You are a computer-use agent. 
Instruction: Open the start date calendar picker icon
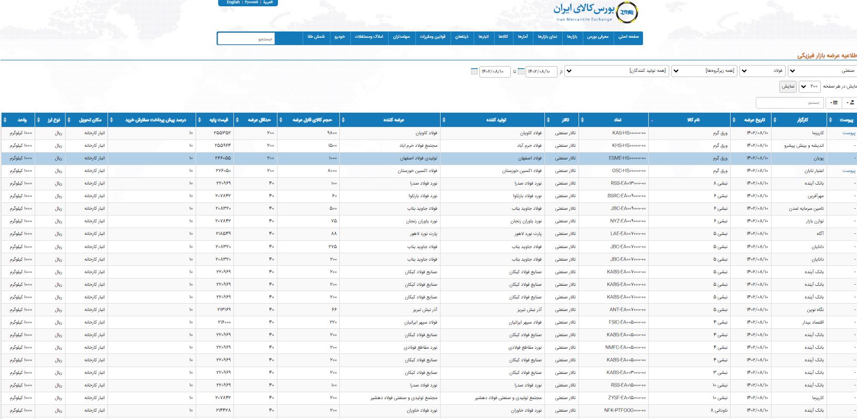pos(521,71)
